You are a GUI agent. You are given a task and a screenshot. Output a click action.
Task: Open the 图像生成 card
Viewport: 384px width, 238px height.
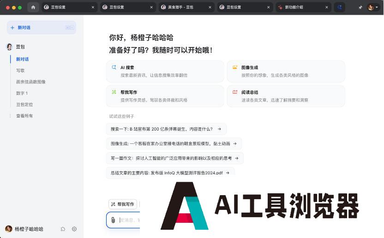(286, 71)
